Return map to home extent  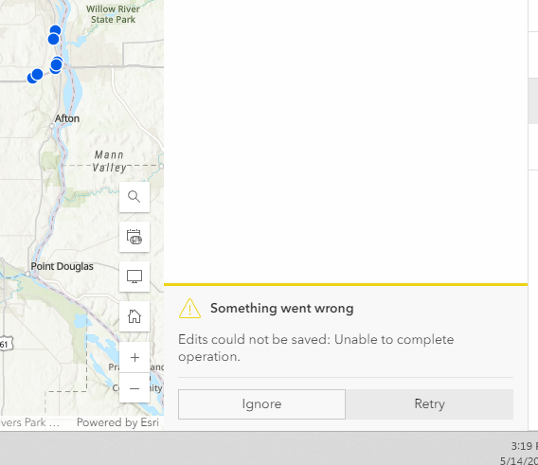click(134, 316)
